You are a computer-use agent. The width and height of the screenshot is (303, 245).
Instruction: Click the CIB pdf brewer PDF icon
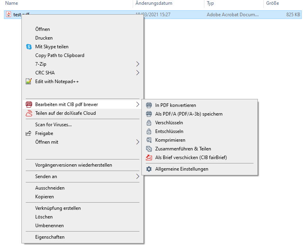tap(29, 104)
